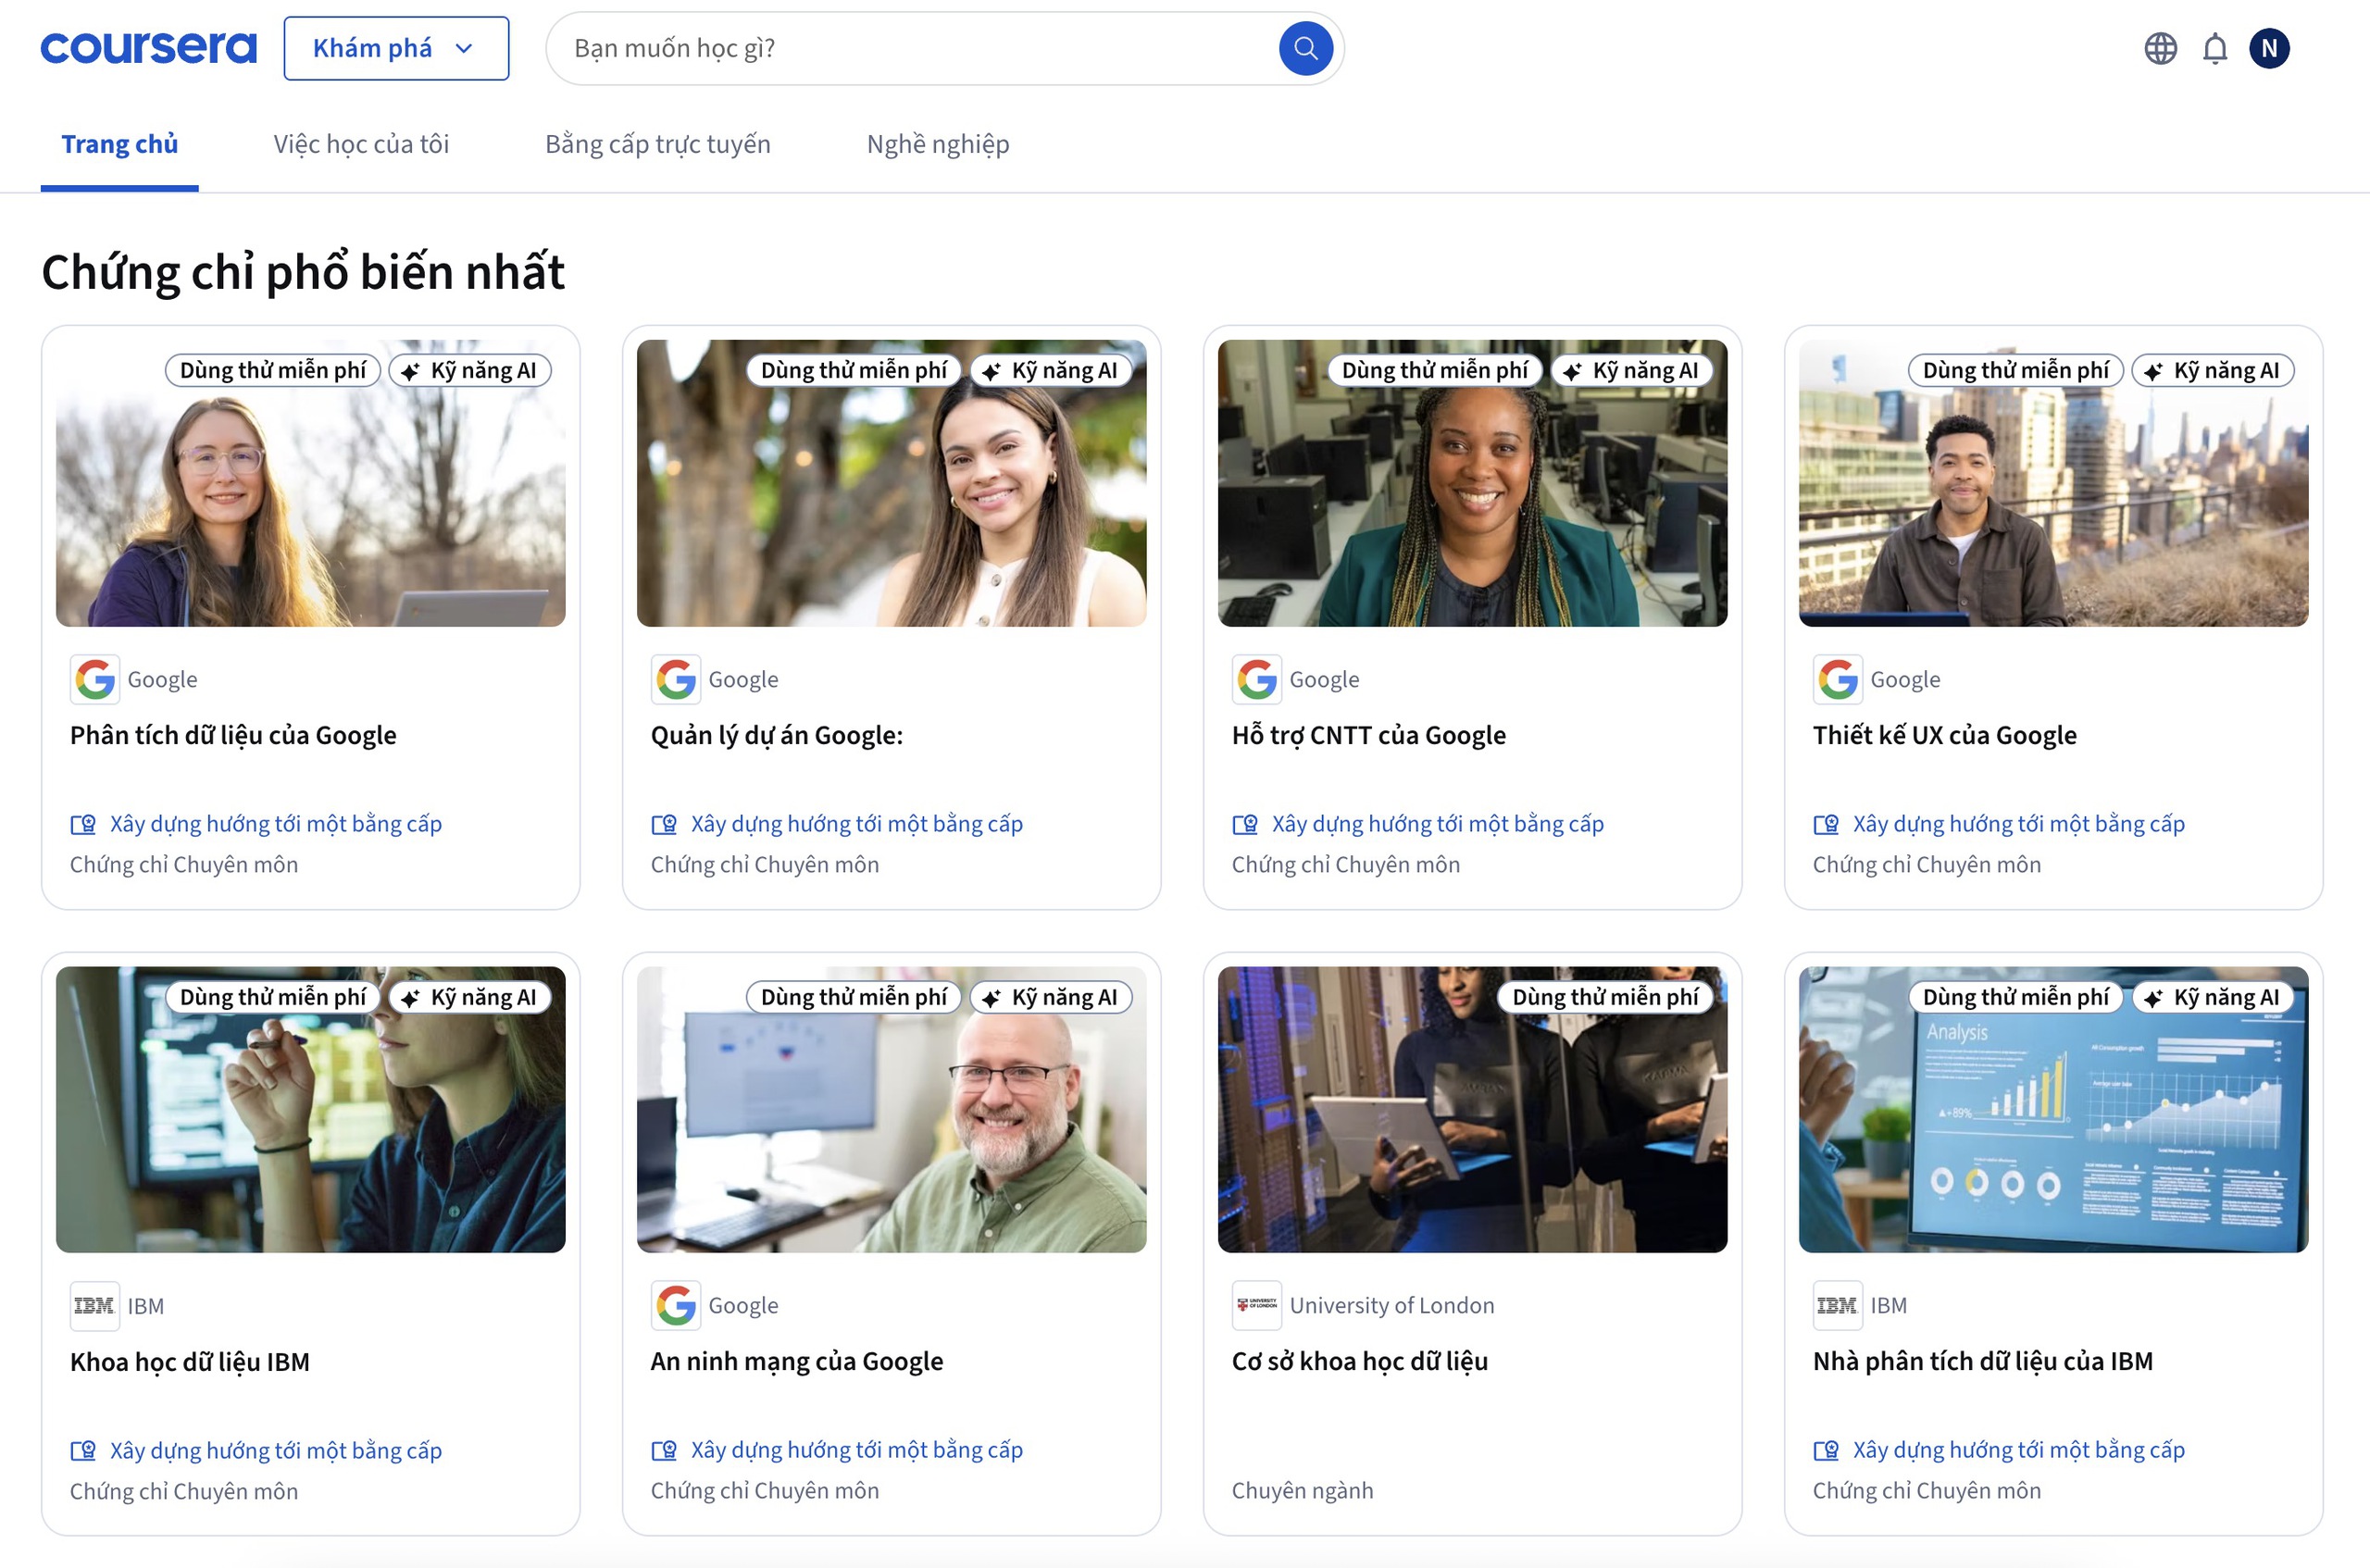
Task: Go to the Nghề nghiệp tab
Action: pyautogui.click(x=937, y=144)
